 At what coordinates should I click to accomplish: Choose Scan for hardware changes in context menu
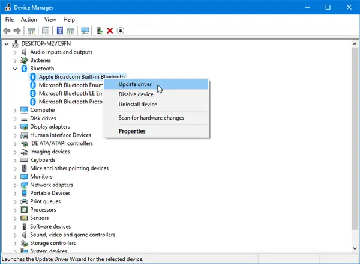click(156, 118)
